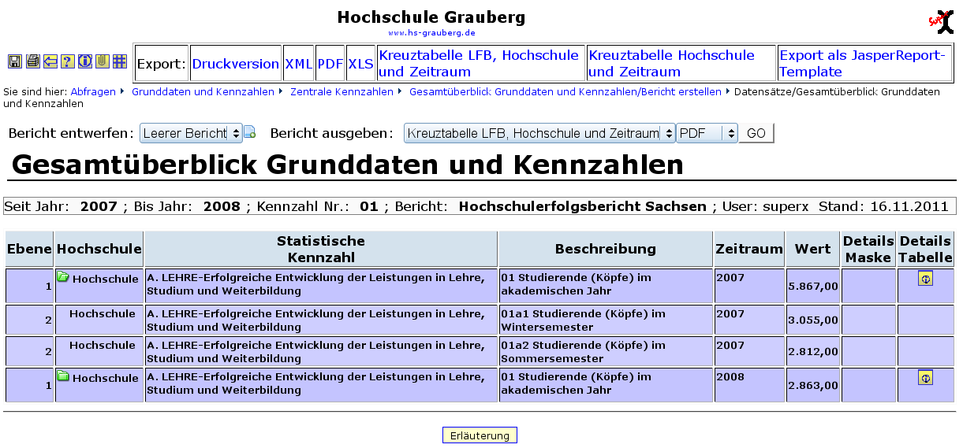Go to Abfragen breadcrumb

pyautogui.click(x=93, y=92)
